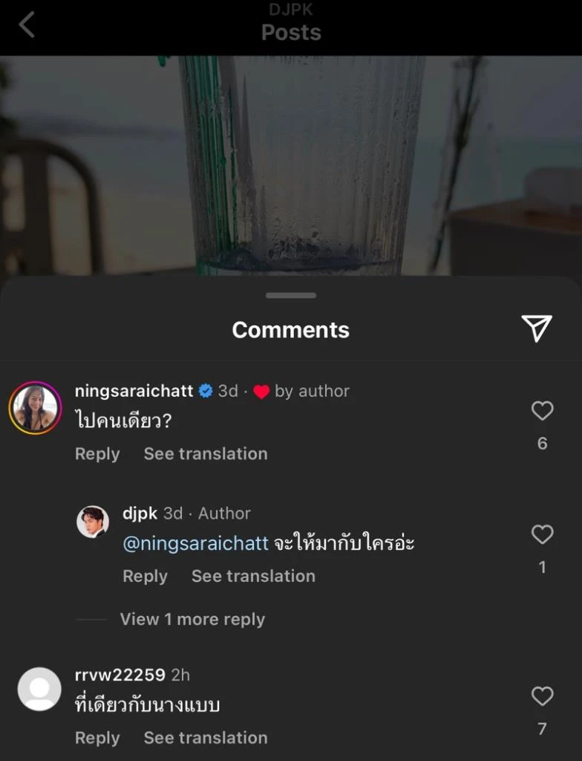See translation of ningsaraichatt's comment
Image resolution: width=582 pixels, height=761 pixels.
pos(206,454)
